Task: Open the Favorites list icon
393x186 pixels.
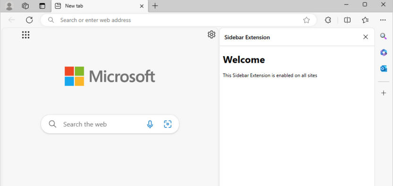Action: (365, 20)
